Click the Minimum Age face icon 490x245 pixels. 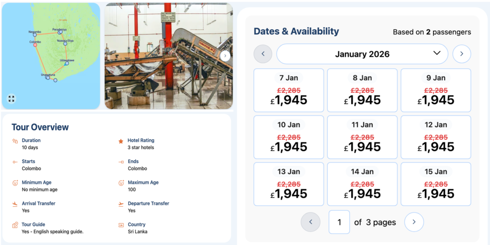pyautogui.click(x=15, y=183)
